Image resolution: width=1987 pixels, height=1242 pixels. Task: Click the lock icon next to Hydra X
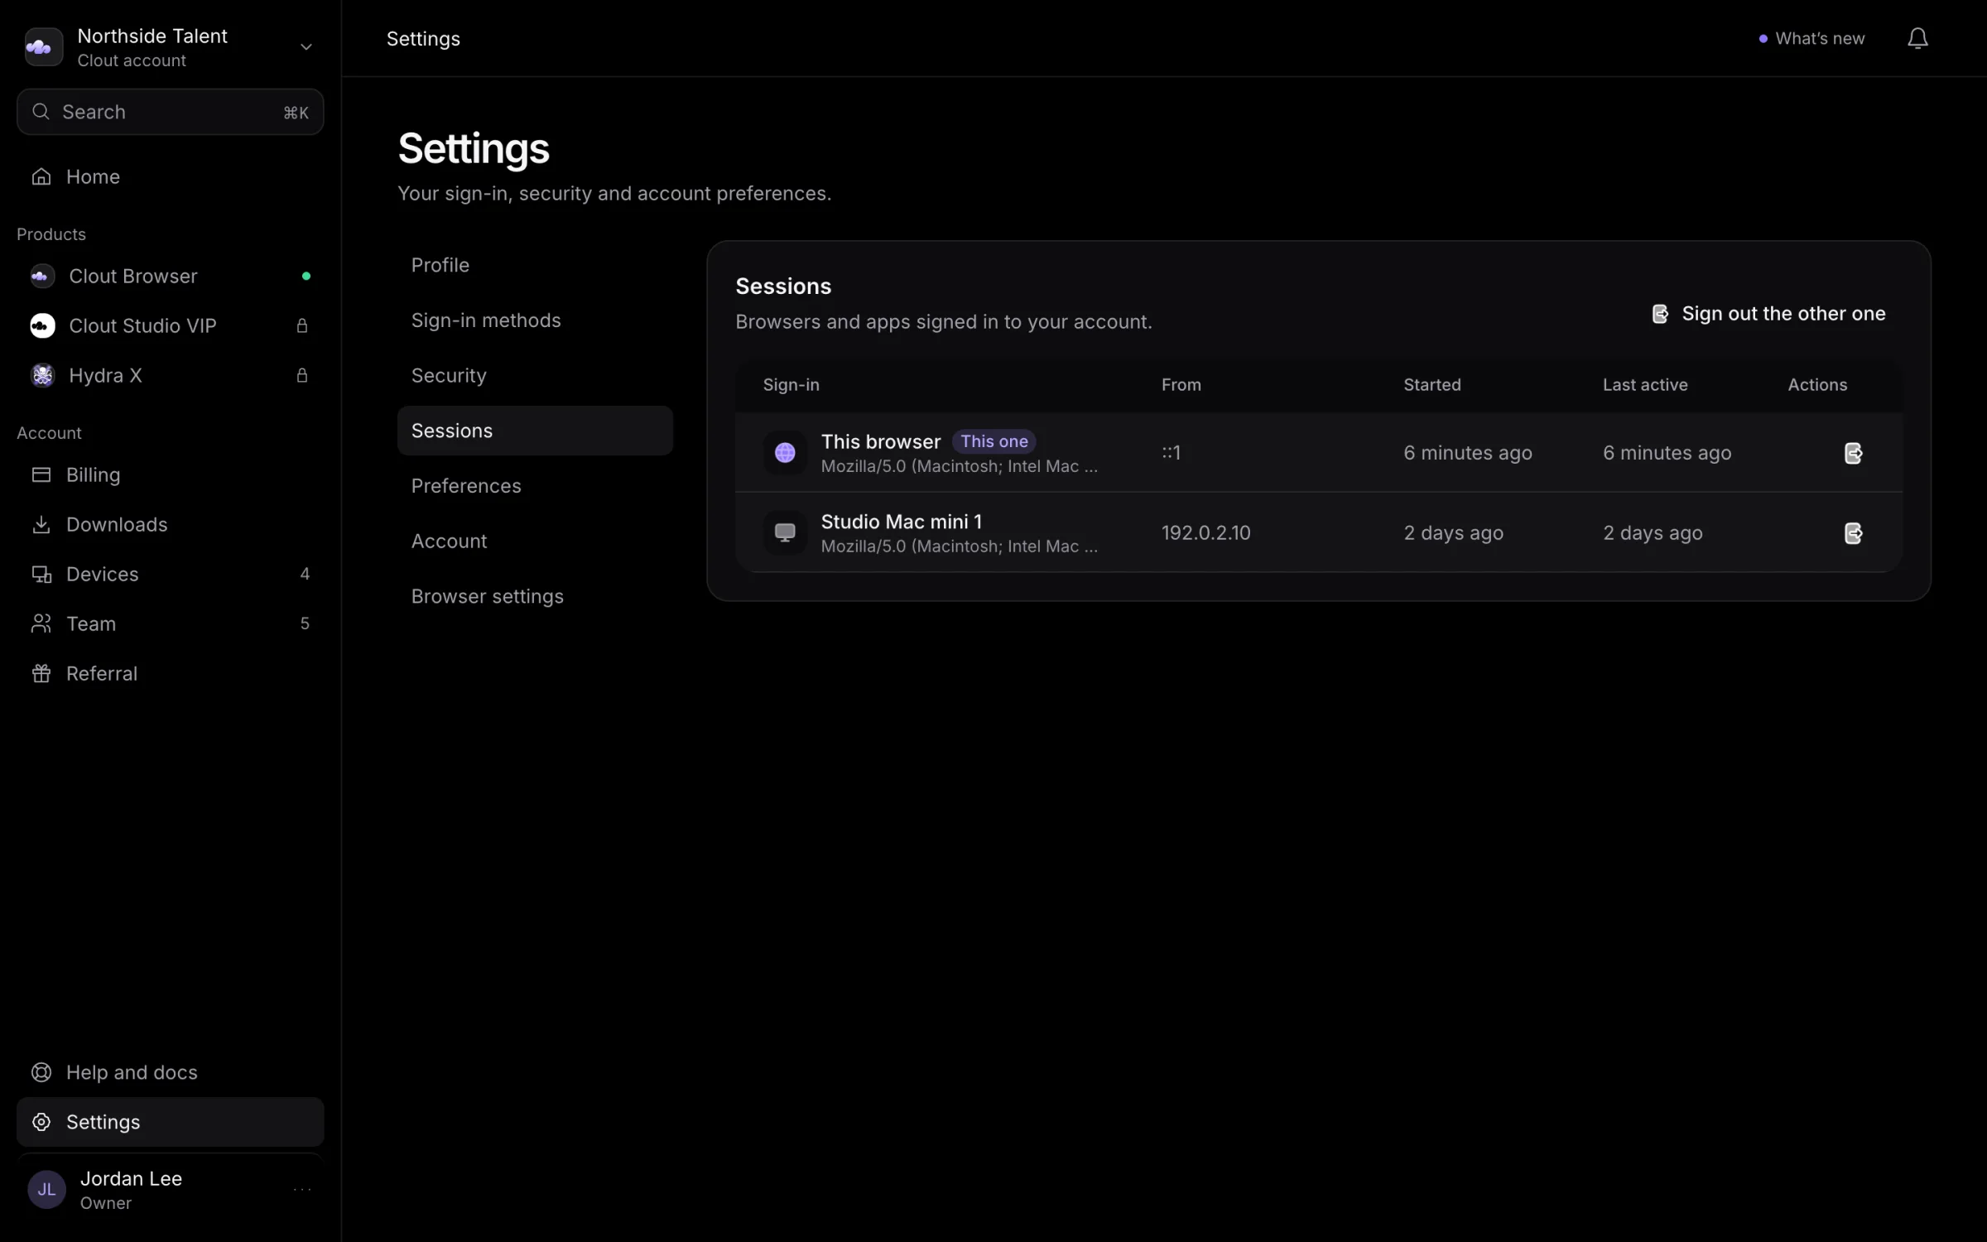(302, 375)
